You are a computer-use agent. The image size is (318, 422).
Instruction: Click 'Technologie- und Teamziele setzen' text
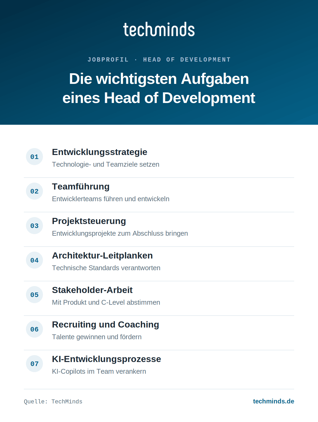(x=106, y=164)
